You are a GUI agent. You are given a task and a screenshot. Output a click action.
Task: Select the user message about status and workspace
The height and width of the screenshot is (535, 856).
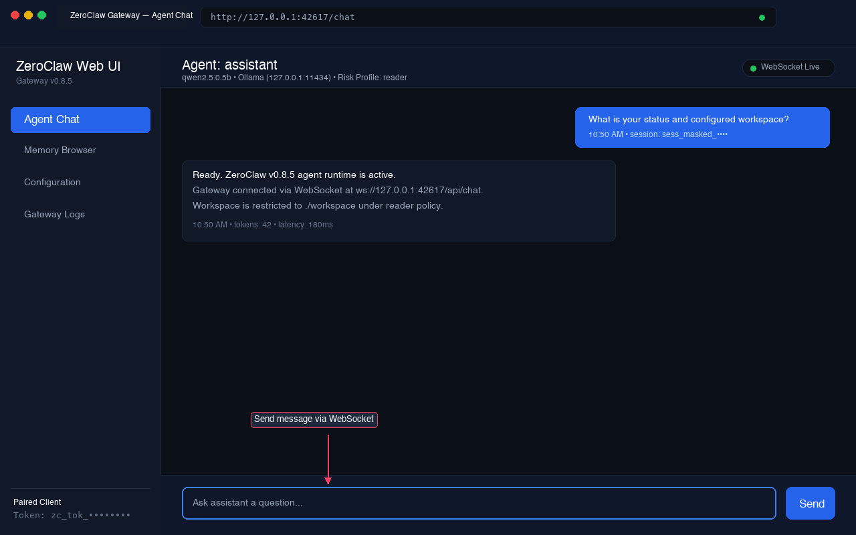pos(702,127)
